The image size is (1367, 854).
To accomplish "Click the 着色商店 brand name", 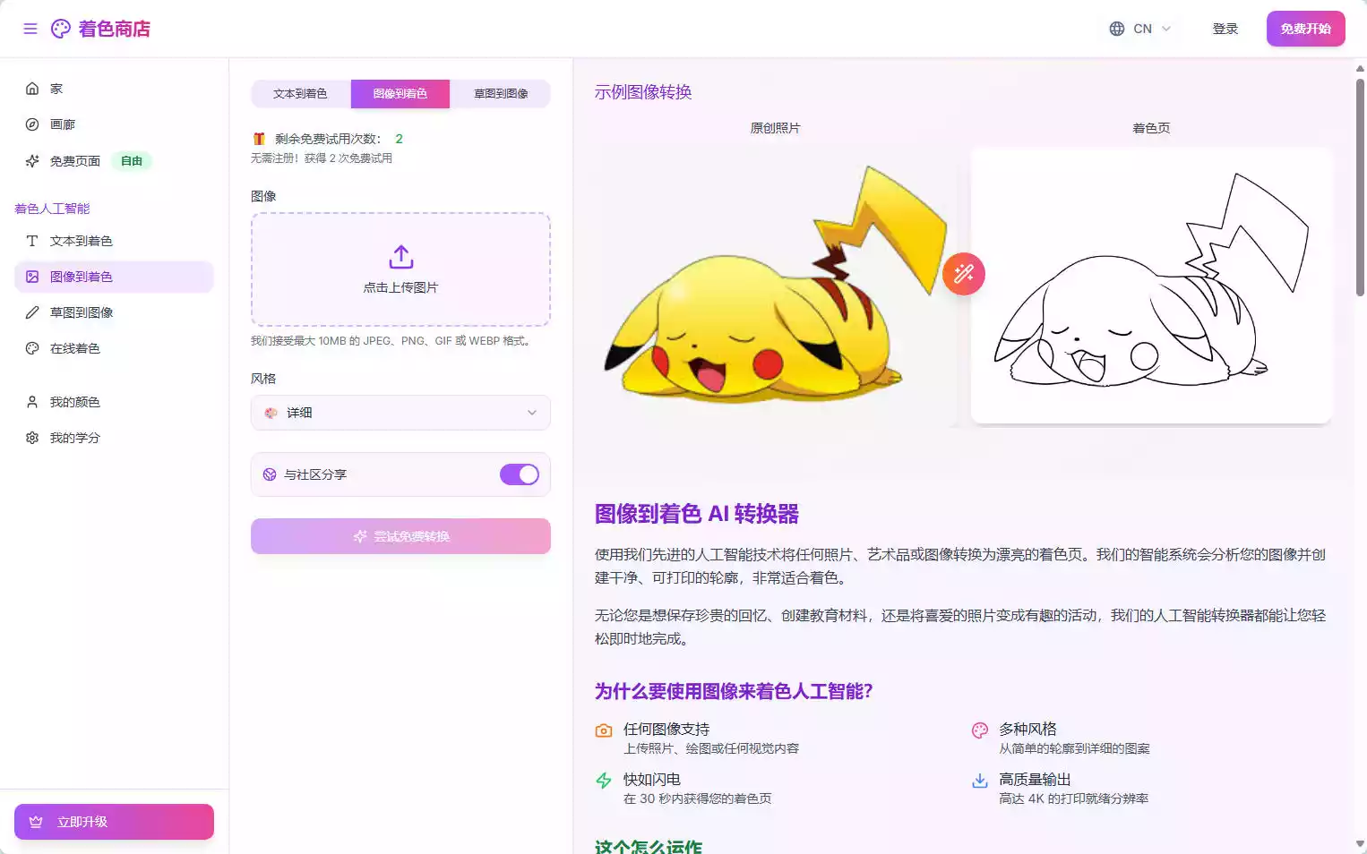I will [x=115, y=29].
